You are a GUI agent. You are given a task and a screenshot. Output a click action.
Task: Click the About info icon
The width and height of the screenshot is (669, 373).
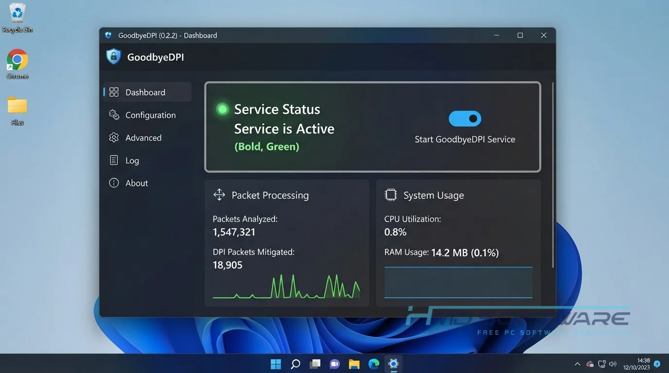pyautogui.click(x=114, y=183)
